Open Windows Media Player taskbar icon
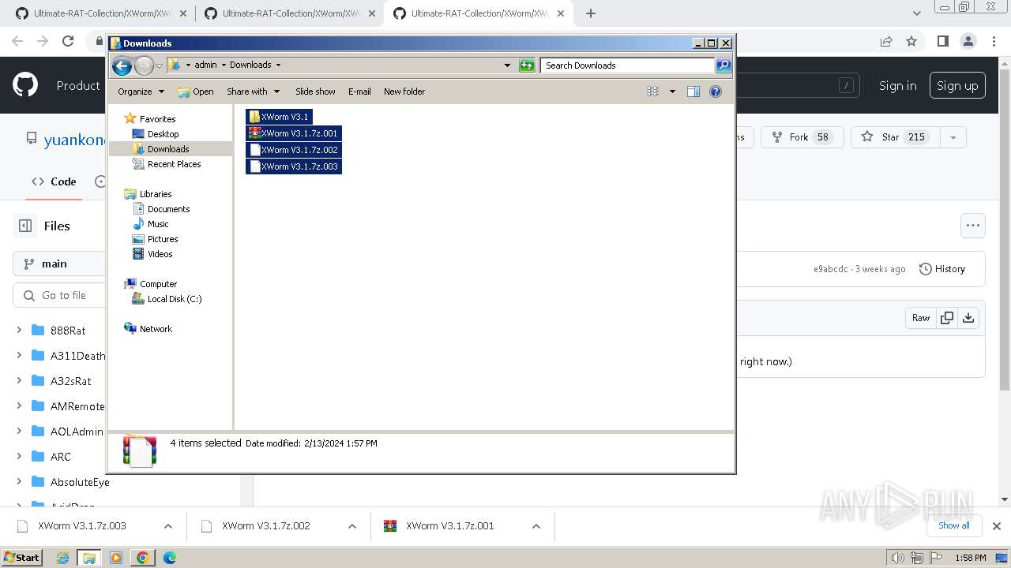This screenshot has height=568, width=1011. click(116, 558)
